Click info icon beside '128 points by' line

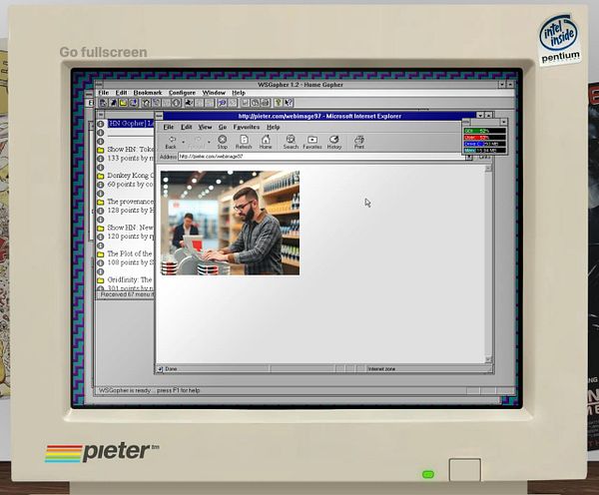(101, 211)
